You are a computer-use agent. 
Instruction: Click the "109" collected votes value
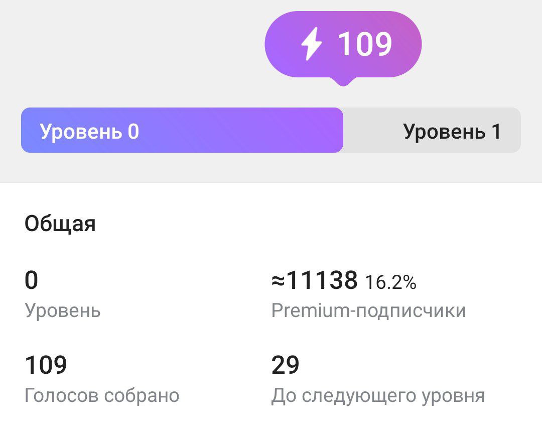click(x=46, y=365)
